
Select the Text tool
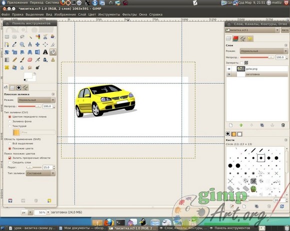(45, 52)
